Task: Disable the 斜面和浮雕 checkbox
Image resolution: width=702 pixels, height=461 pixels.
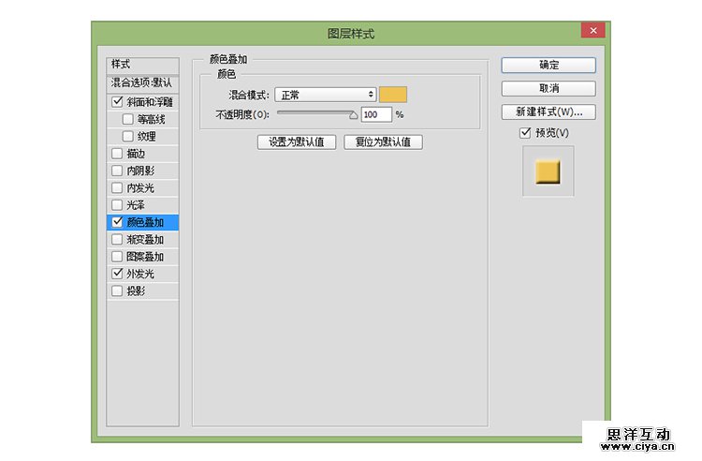Action: click(x=117, y=102)
